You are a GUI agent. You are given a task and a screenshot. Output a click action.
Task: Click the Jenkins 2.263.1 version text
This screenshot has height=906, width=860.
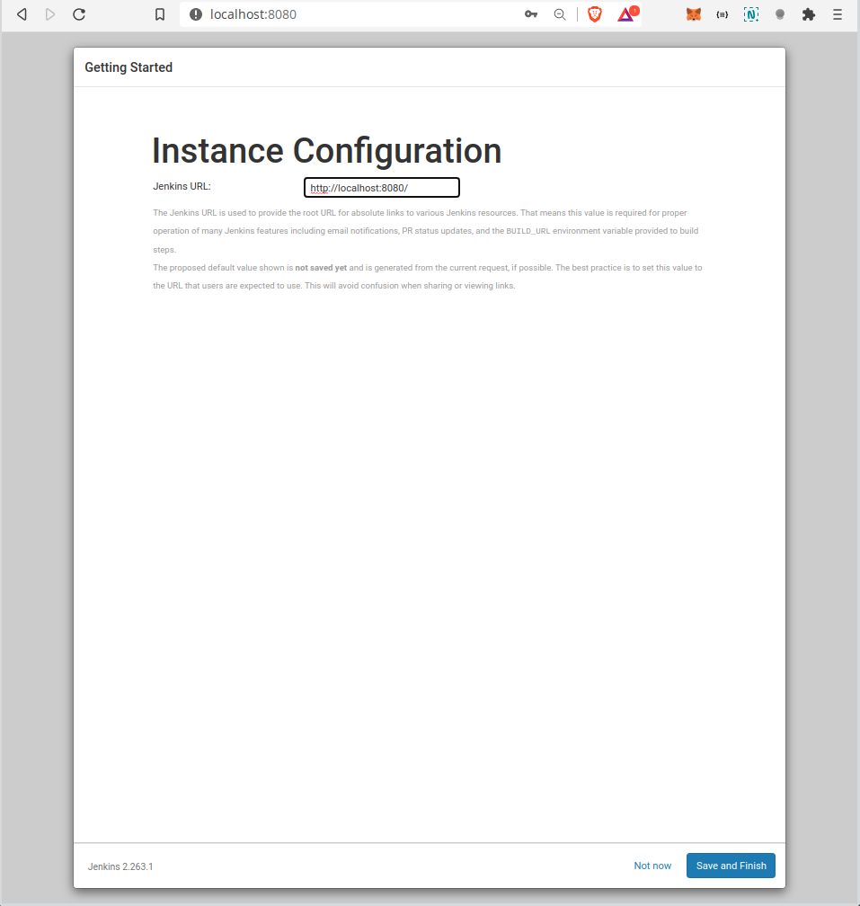click(x=120, y=866)
